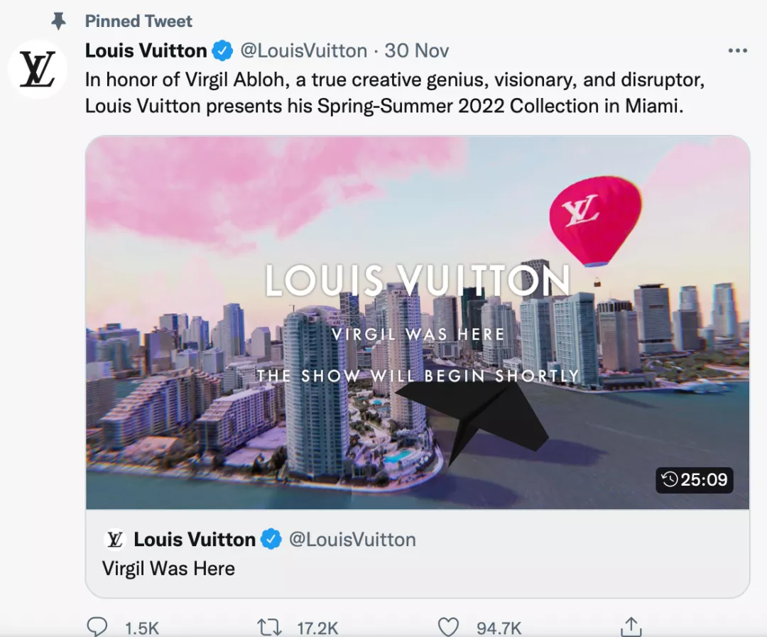Image resolution: width=767 pixels, height=637 pixels.
Task: Click the @LouisVuitton handle
Action: coord(303,50)
